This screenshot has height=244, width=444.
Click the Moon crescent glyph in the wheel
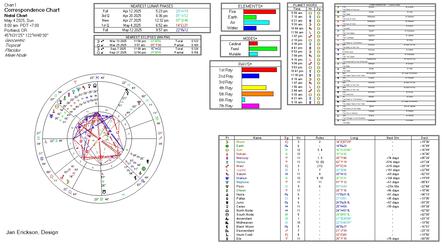68,181
